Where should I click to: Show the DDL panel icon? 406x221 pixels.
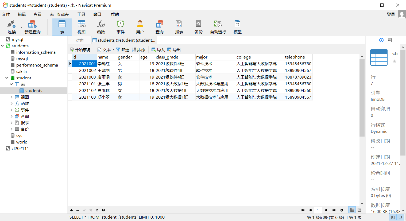click(x=390, y=40)
